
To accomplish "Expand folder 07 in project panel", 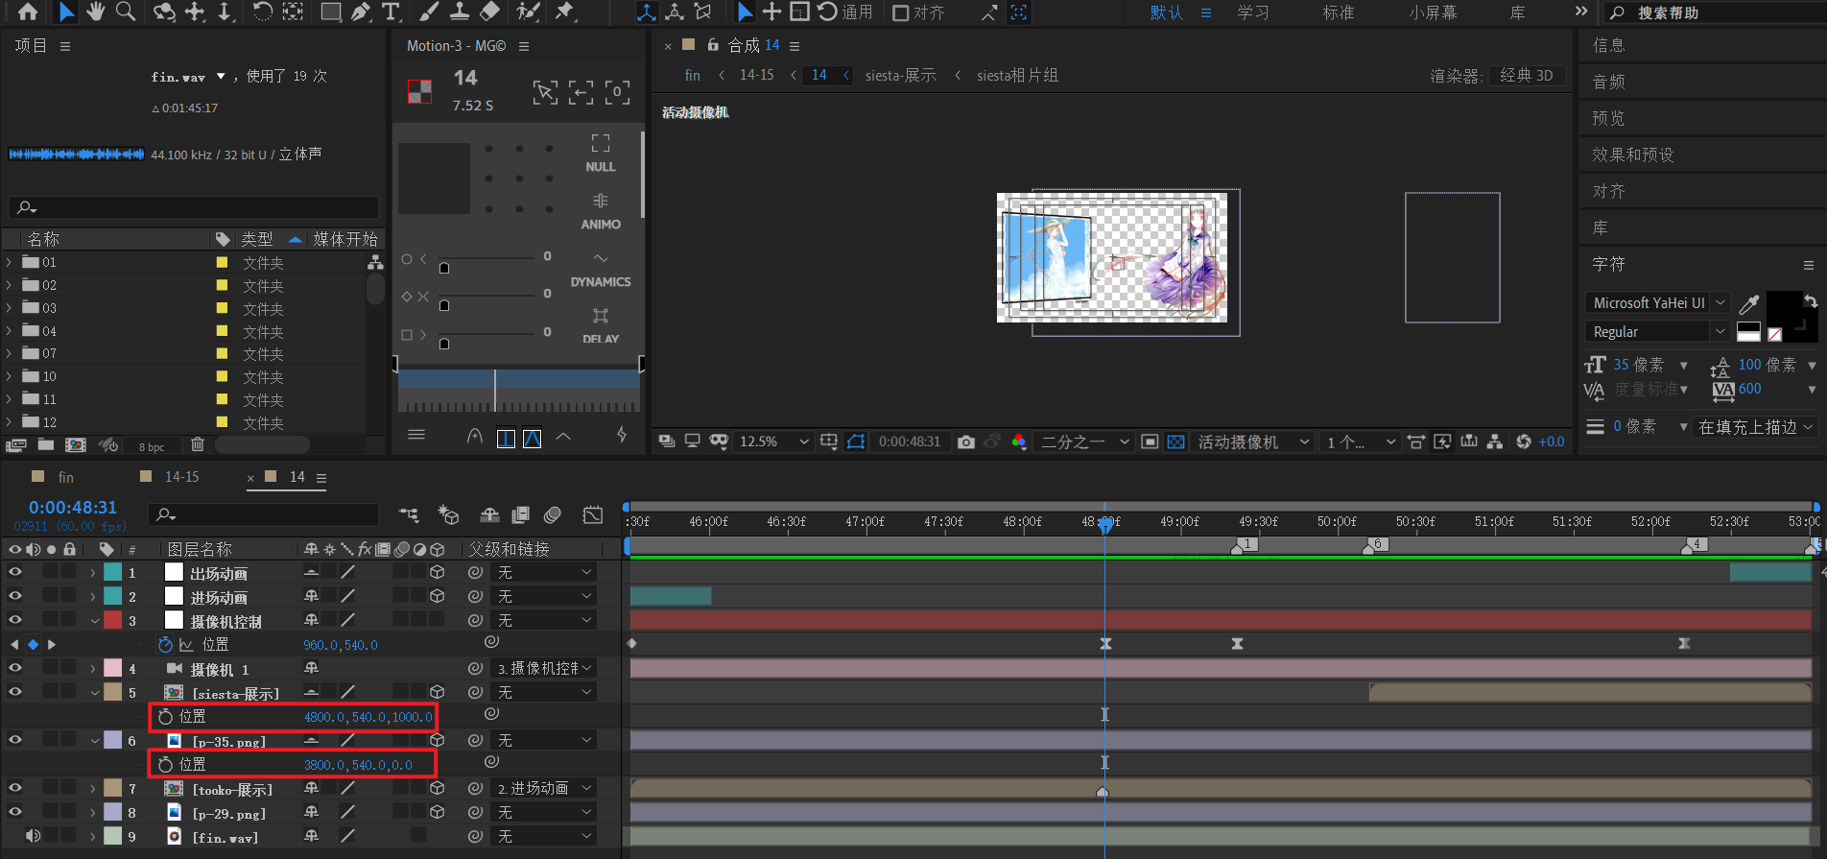I will 10,353.
